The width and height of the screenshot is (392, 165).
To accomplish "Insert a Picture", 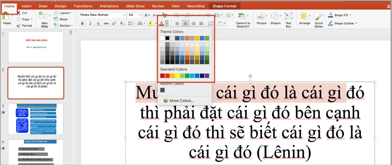I will coord(261,19).
